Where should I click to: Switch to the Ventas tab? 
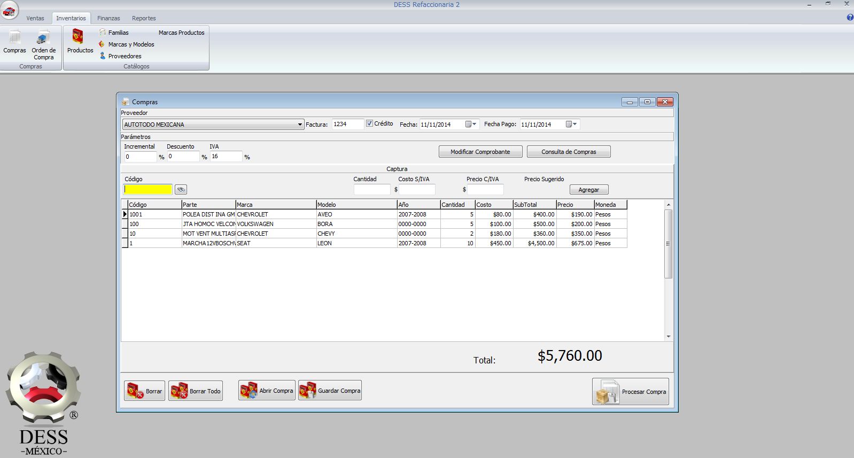35,18
